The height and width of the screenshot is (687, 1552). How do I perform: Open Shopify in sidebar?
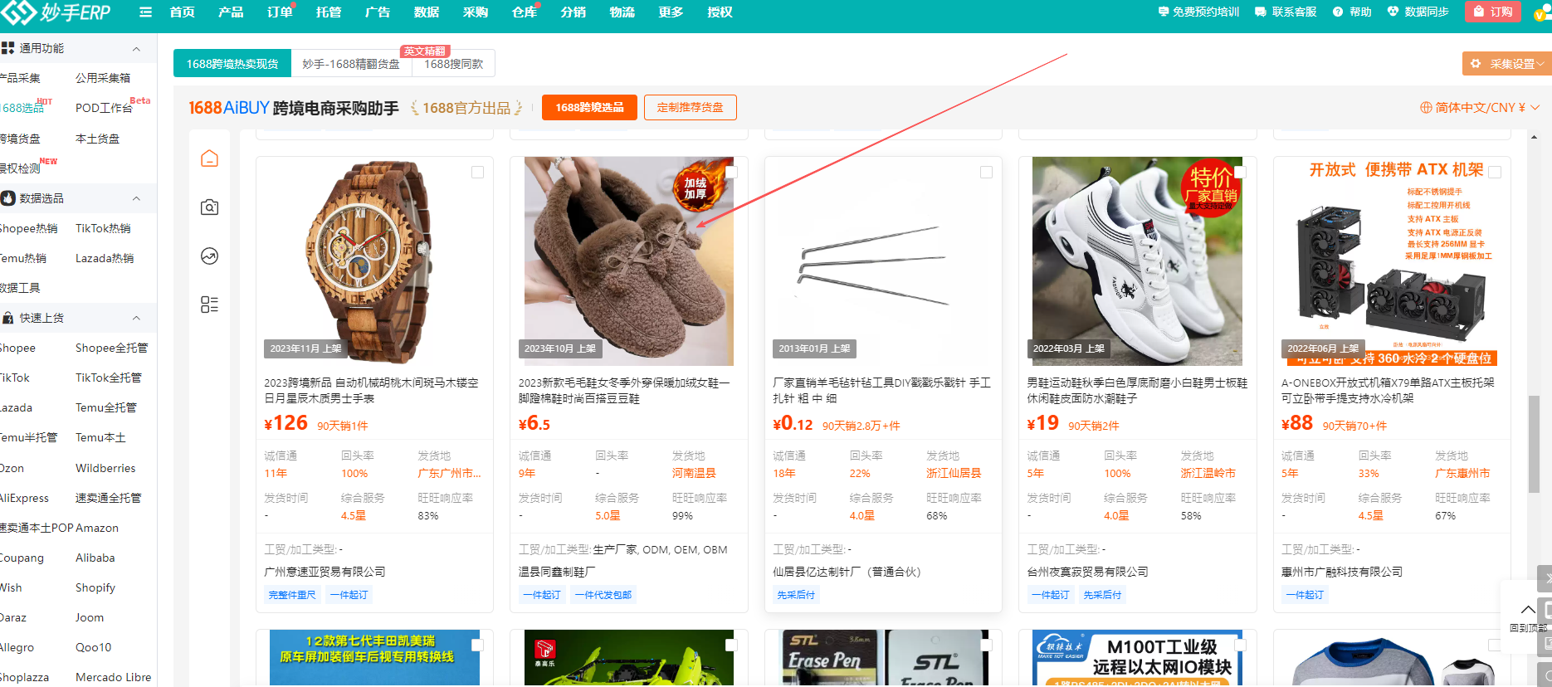(x=95, y=587)
